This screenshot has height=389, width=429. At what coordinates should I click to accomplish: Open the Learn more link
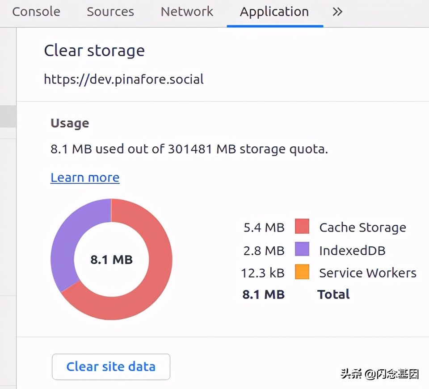[85, 178]
